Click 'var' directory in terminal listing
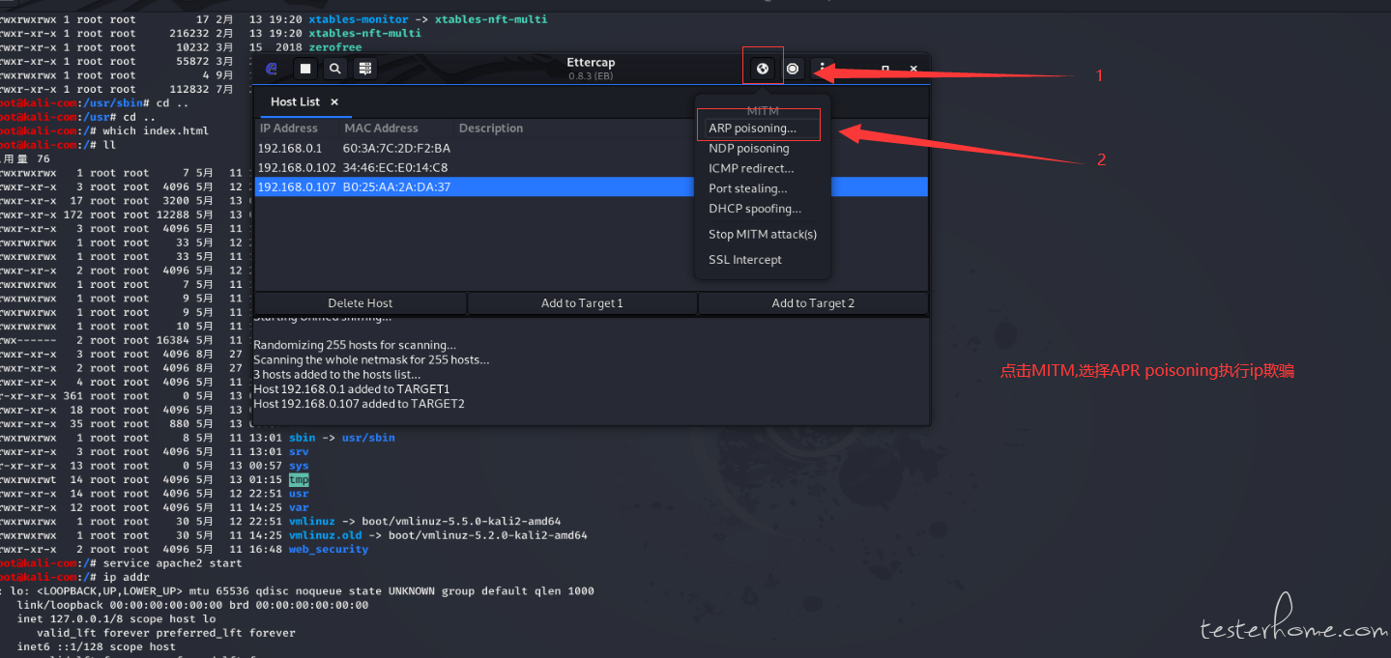The height and width of the screenshot is (658, 1391). pos(299,507)
